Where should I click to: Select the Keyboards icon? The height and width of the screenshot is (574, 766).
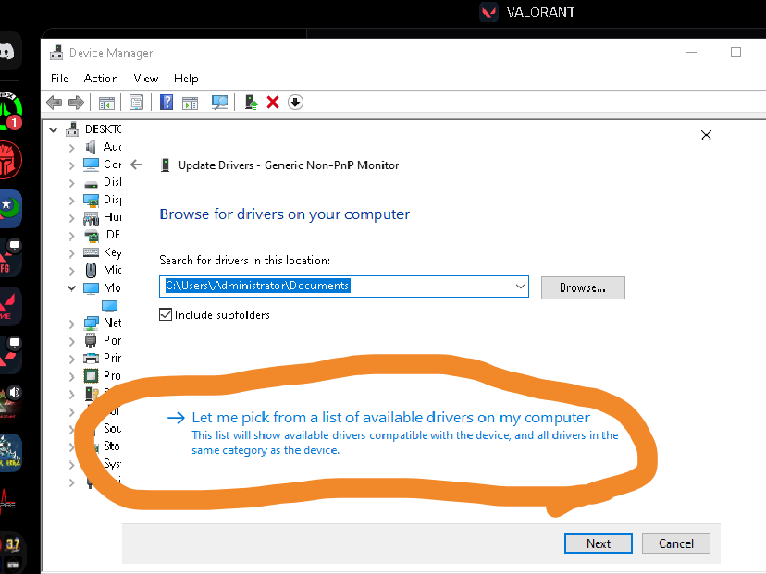pos(91,252)
